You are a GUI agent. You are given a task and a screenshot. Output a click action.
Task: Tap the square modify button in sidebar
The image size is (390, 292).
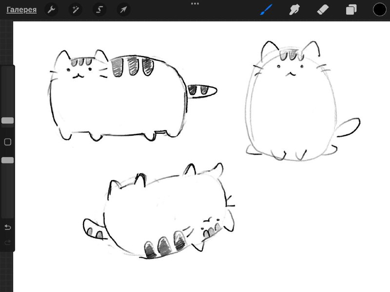(x=8, y=142)
